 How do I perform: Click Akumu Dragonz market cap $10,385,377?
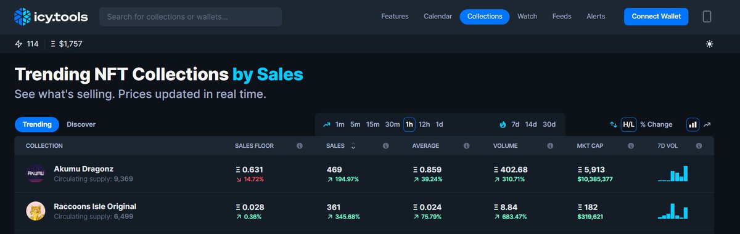(x=595, y=179)
